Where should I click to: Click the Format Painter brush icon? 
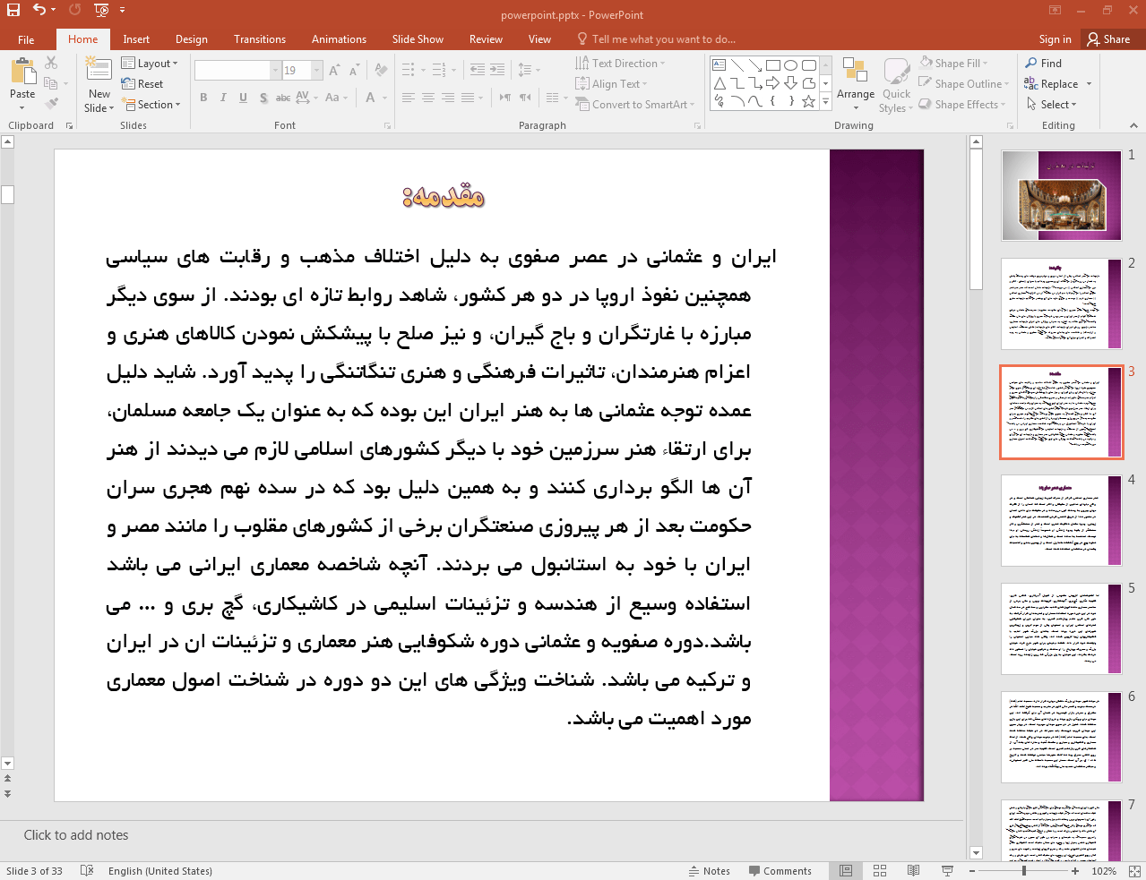point(52,104)
